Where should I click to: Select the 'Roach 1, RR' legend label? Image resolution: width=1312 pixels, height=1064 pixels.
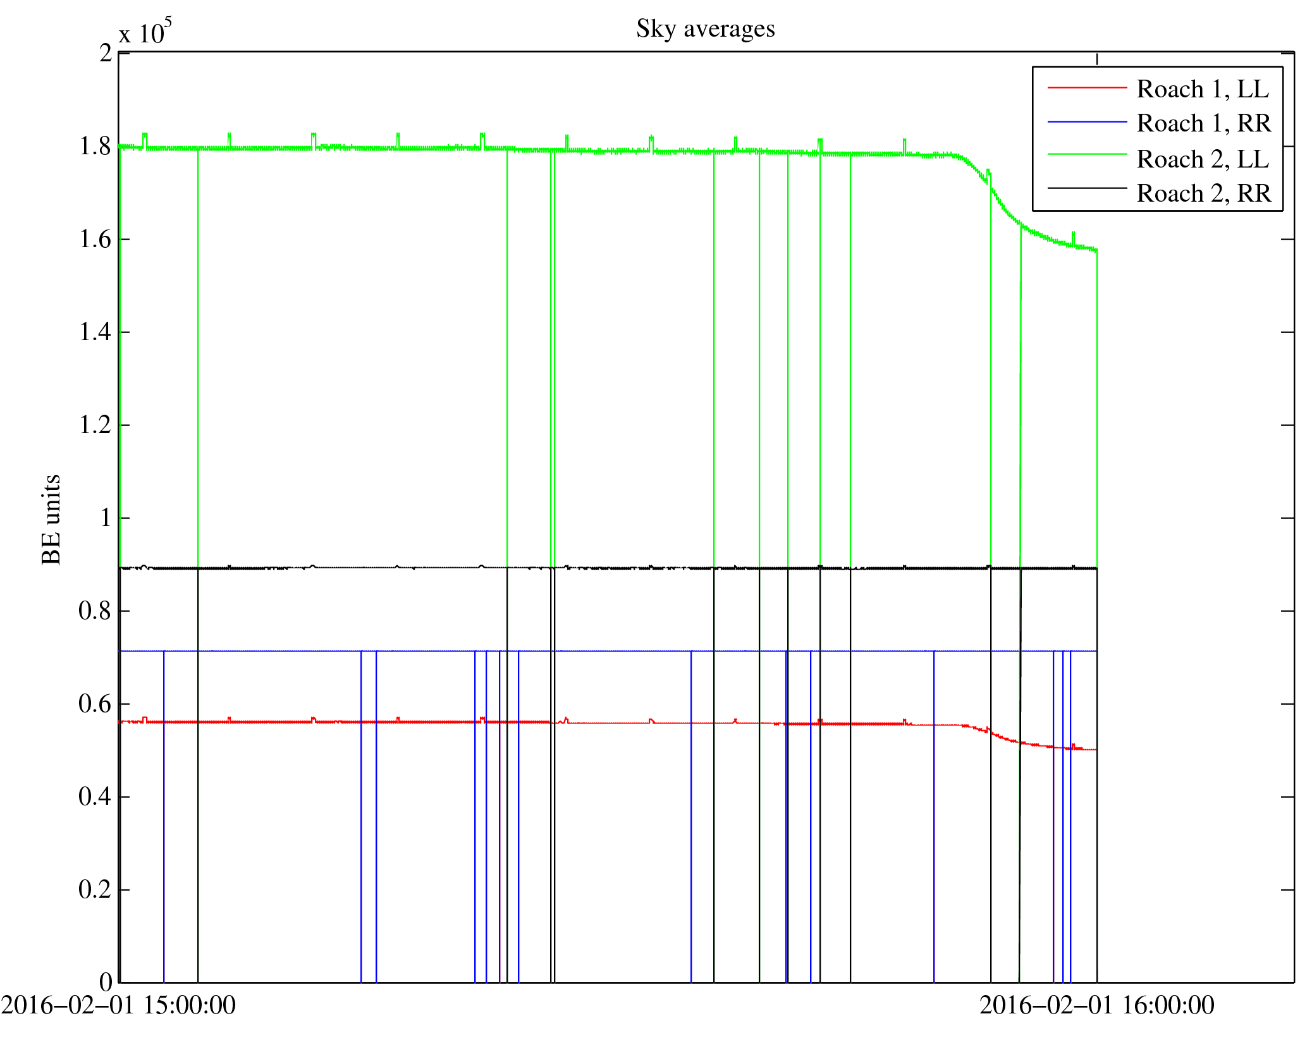point(1203,123)
